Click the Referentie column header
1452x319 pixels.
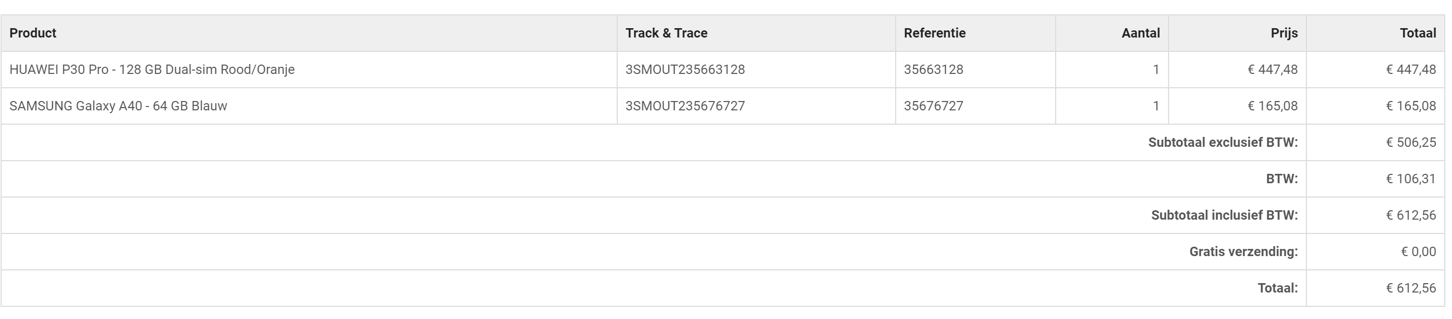[x=934, y=33]
